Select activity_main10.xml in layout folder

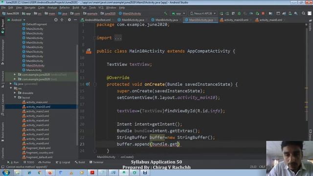(38, 107)
